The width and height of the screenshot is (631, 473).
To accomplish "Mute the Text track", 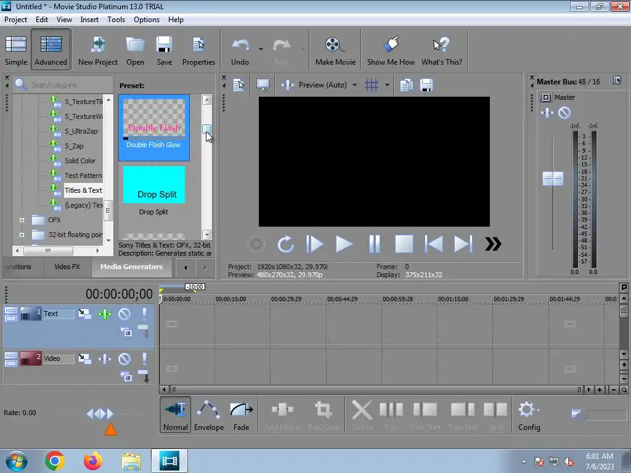I will (124, 313).
